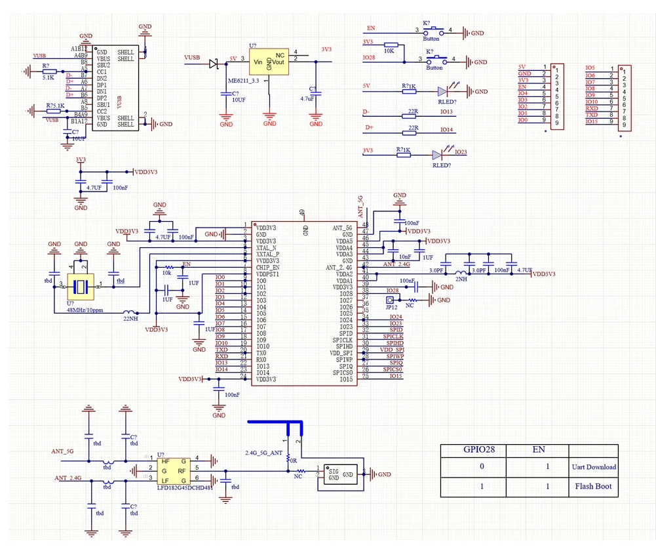Select the 'Flash Boot' table cell
Screen dimensions: 656x553
click(594, 486)
